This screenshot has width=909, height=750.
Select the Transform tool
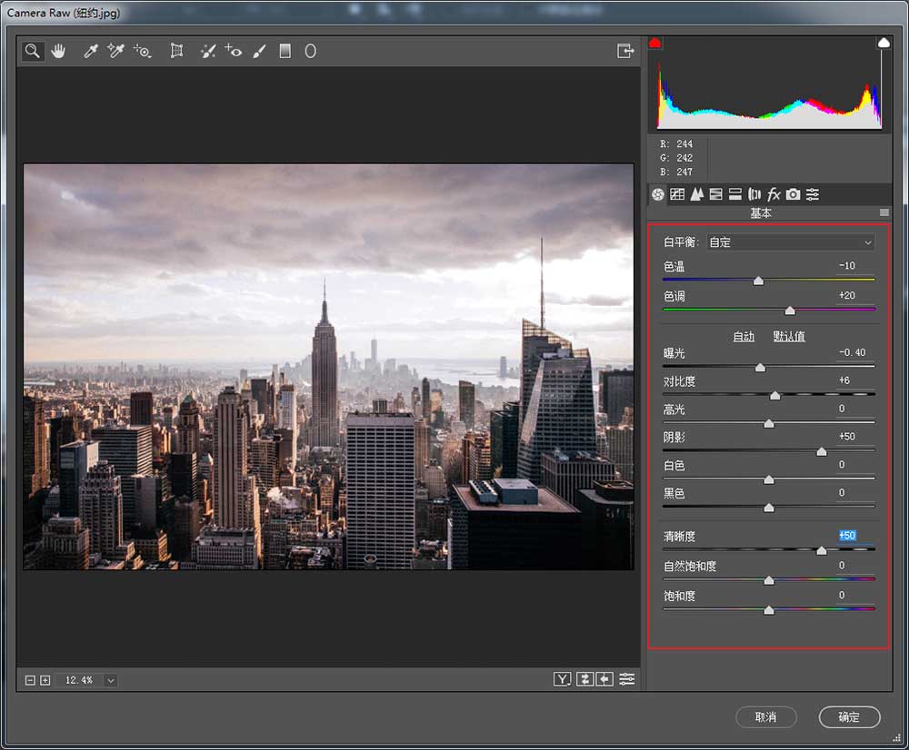tap(176, 51)
